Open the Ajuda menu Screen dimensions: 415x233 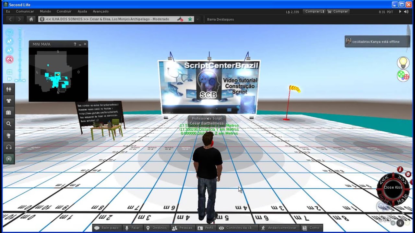(82, 11)
